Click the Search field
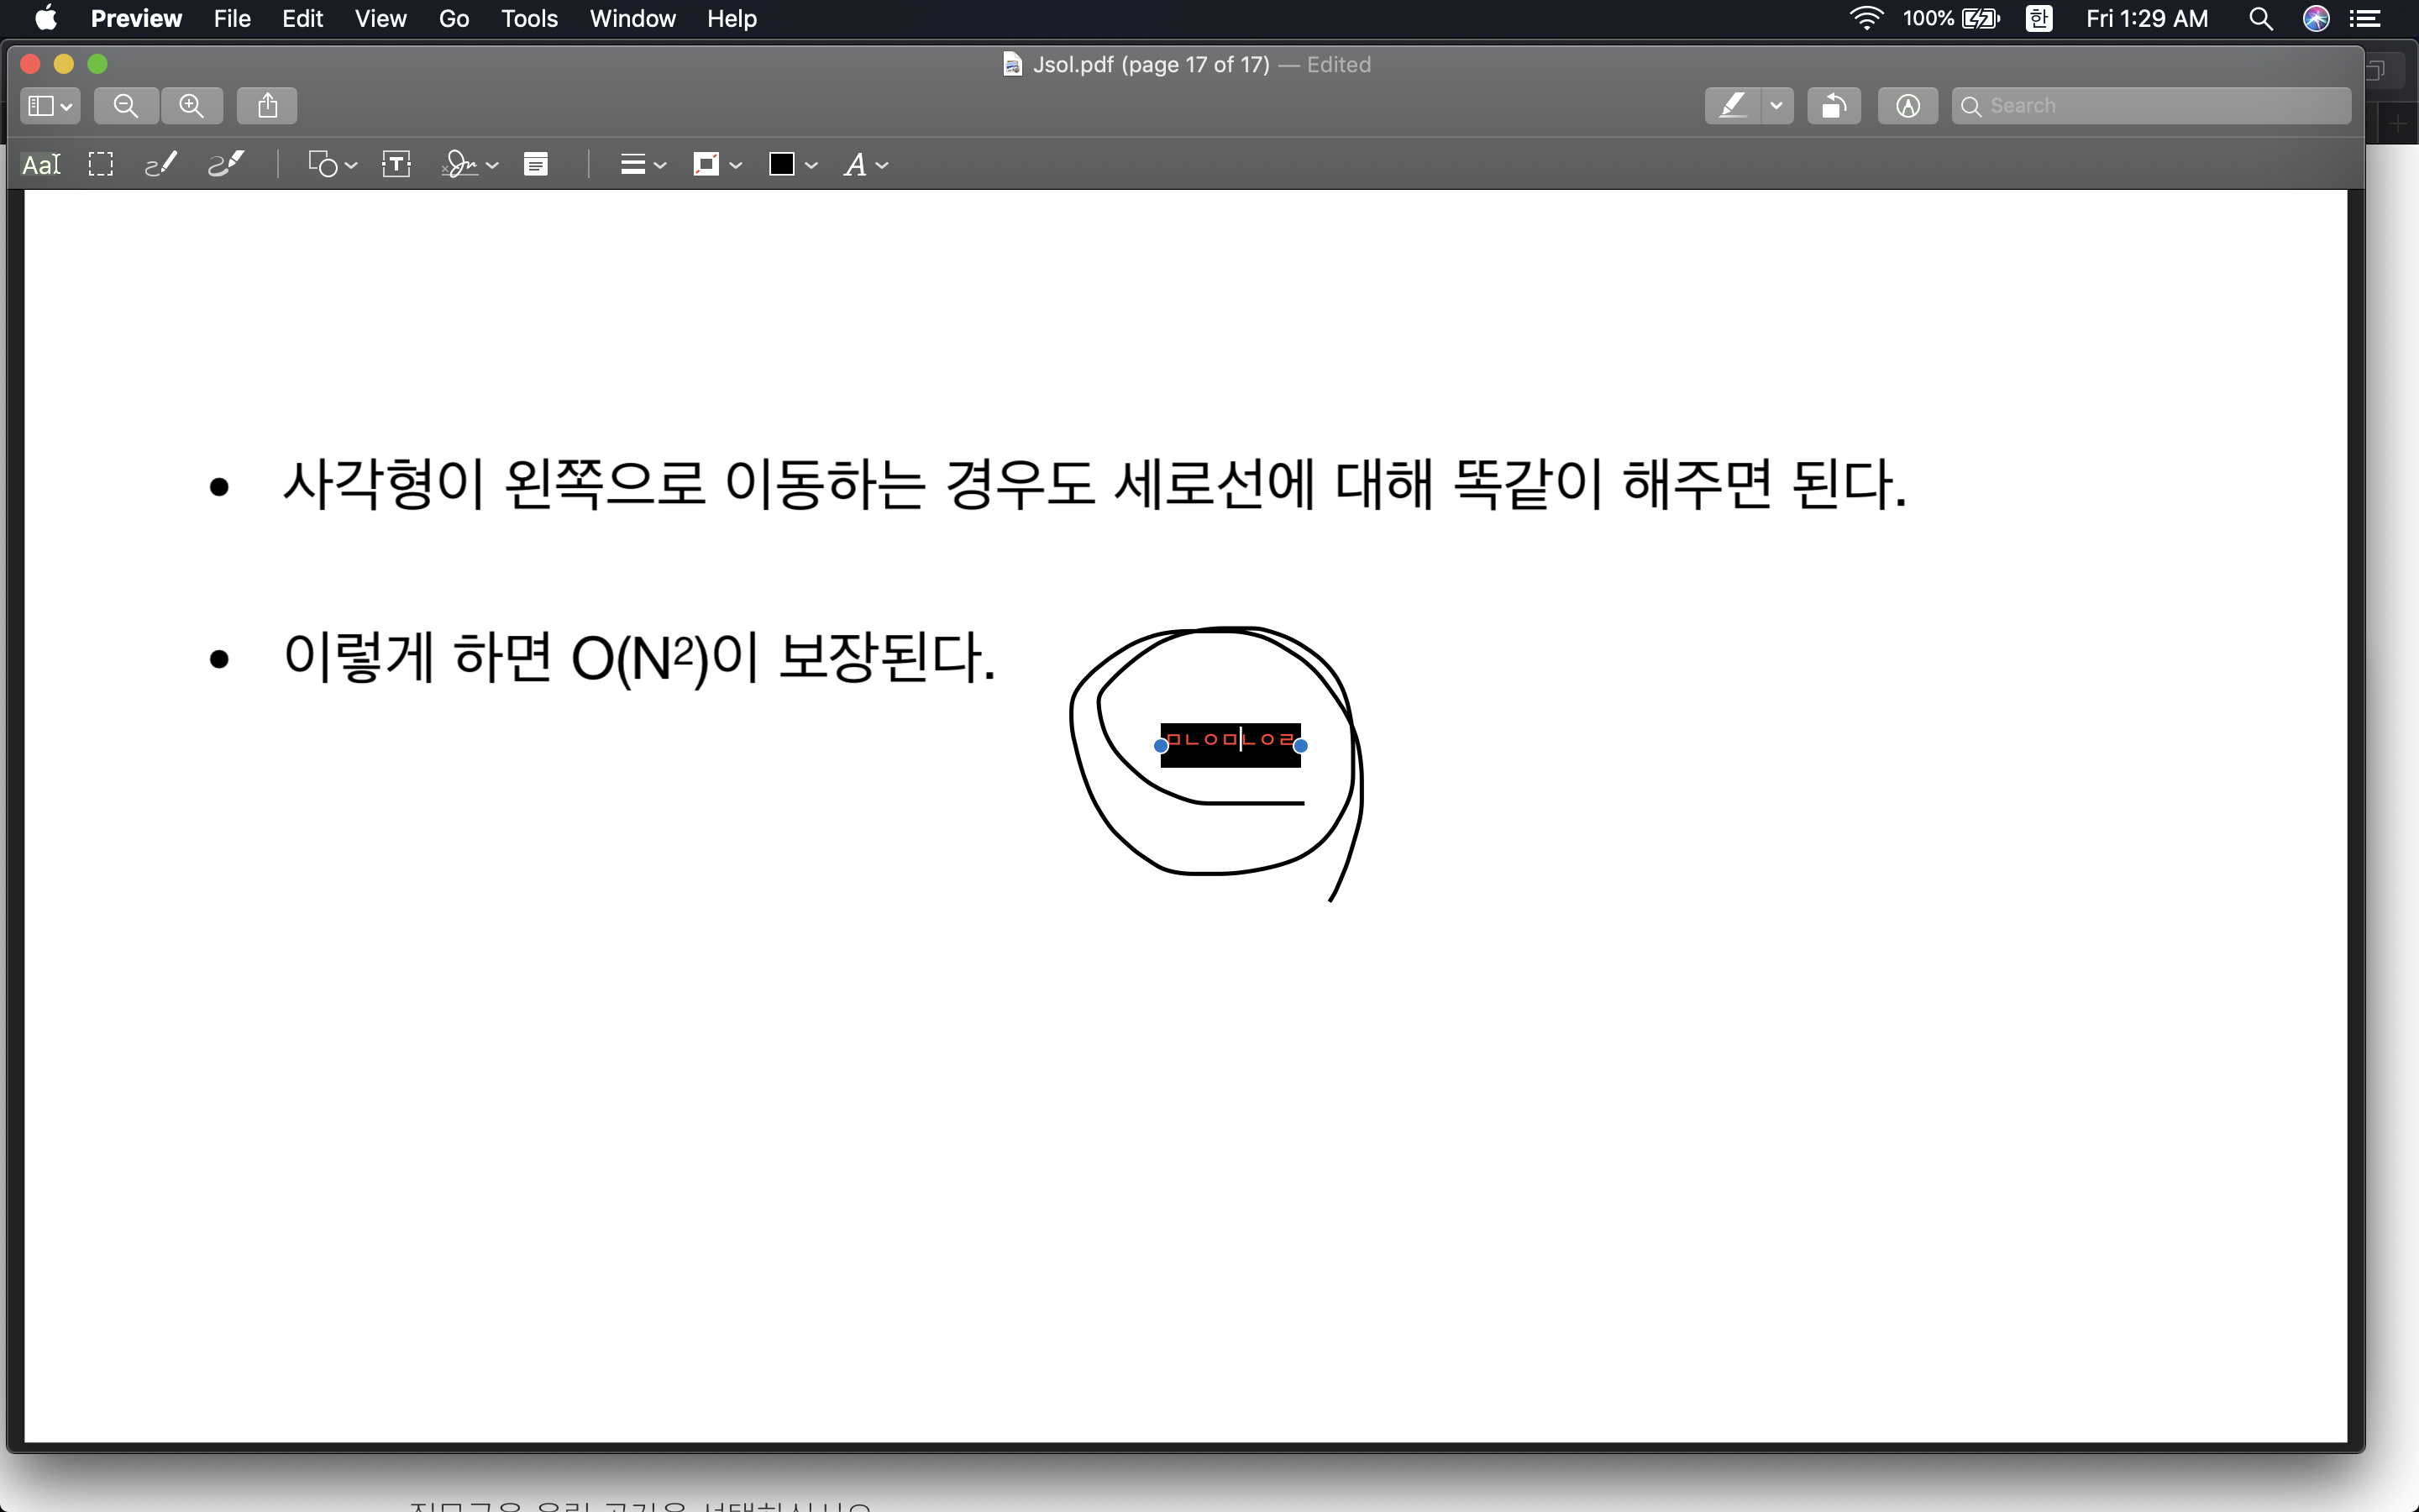 [2159, 106]
